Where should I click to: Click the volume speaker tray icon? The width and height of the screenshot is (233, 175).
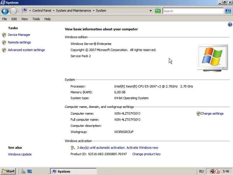[218, 171]
